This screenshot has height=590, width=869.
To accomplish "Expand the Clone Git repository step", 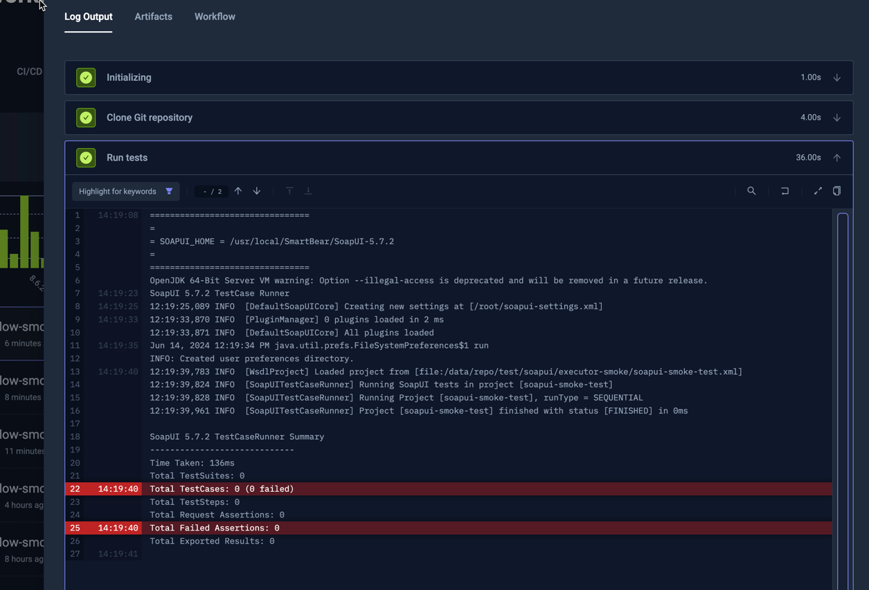I will click(x=836, y=118).
